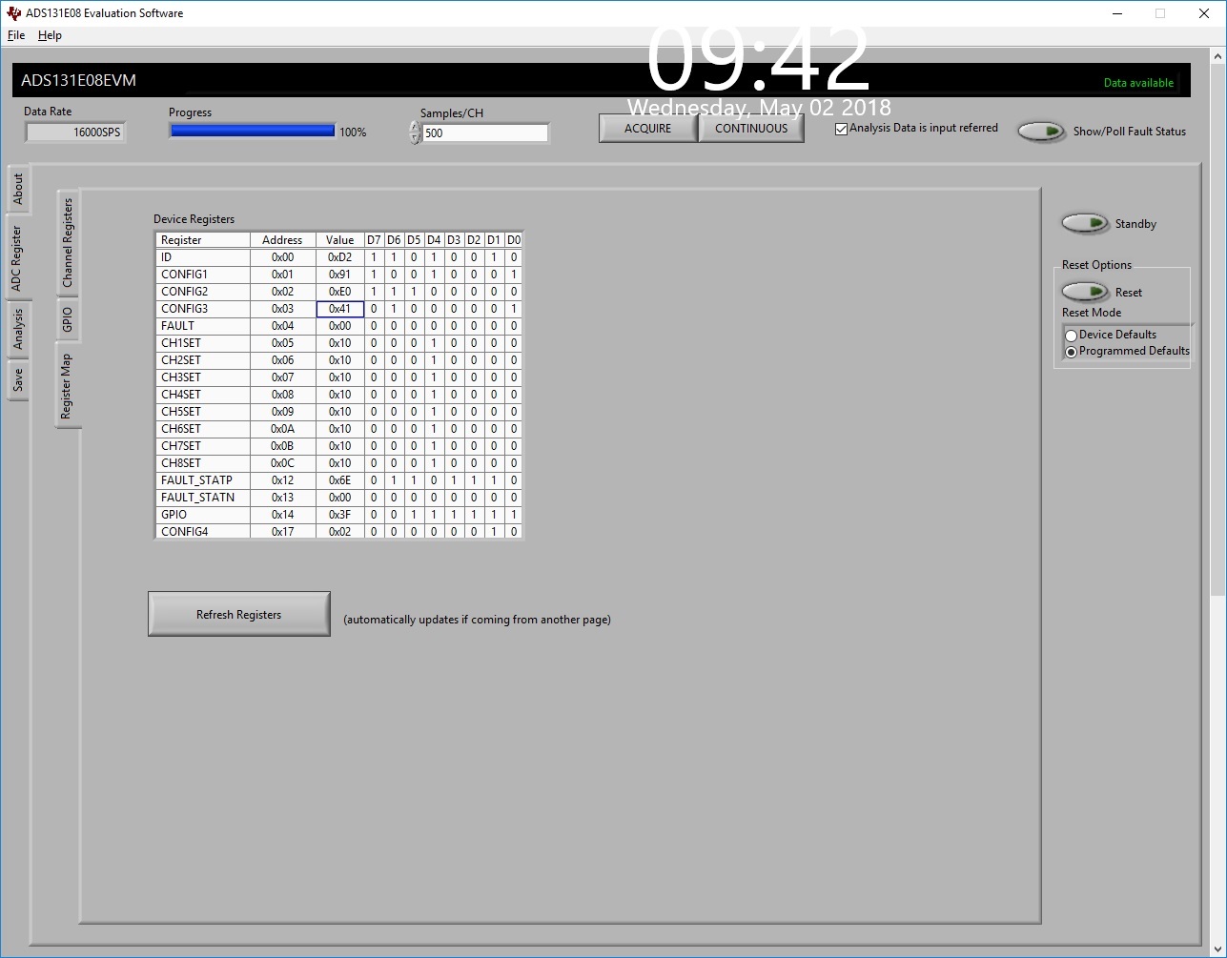Toggle Analysis Data is input referred checkbox
1227x958 pixels.
tap(841, 129)
